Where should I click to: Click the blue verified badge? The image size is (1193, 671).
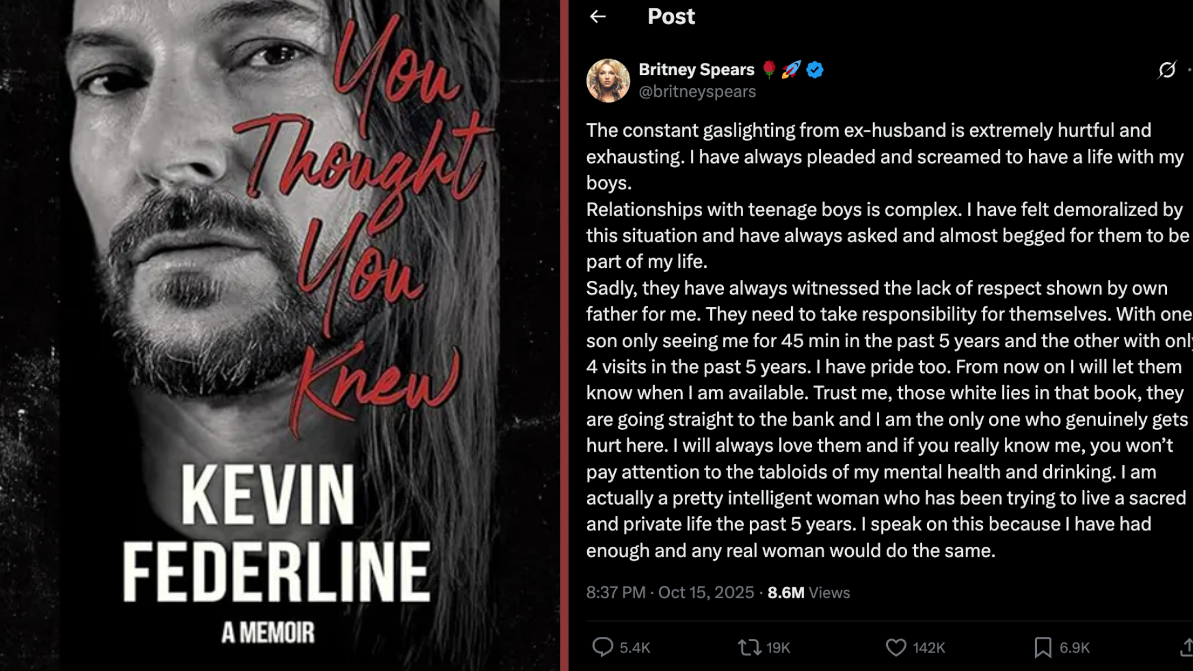click(815, 70)
